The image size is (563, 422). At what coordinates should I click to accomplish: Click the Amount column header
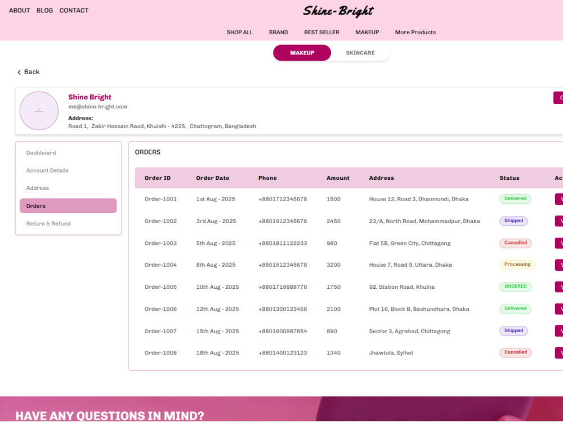click(338, 178)
